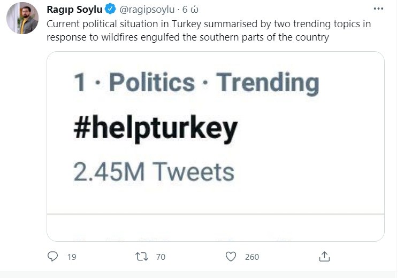Viewport: 412px width, 278px height.
Task: Click the reply count 19
Action: [72, 257]
